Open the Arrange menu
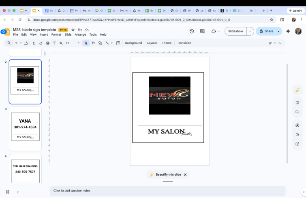 coord(80,35)
